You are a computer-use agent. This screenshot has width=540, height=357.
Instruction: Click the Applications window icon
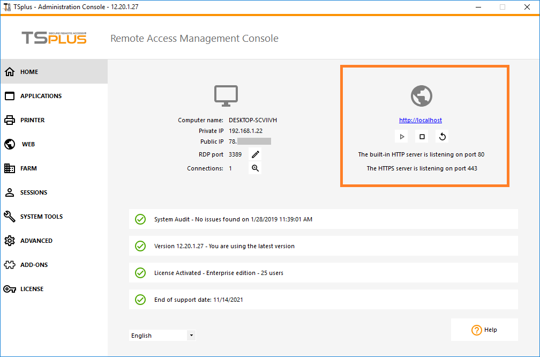click(x=10, y=96)
